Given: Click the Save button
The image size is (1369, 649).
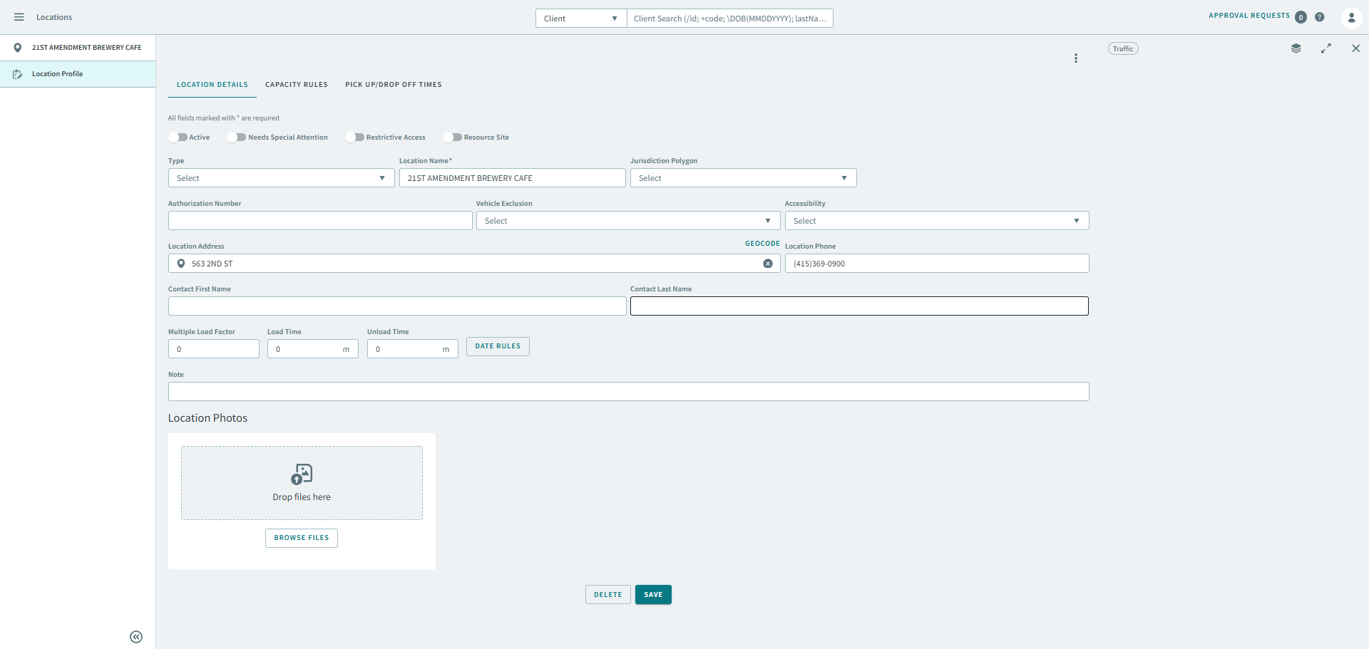Looking at the screenshot, I should pyautogui.click(x=653, y=595).
